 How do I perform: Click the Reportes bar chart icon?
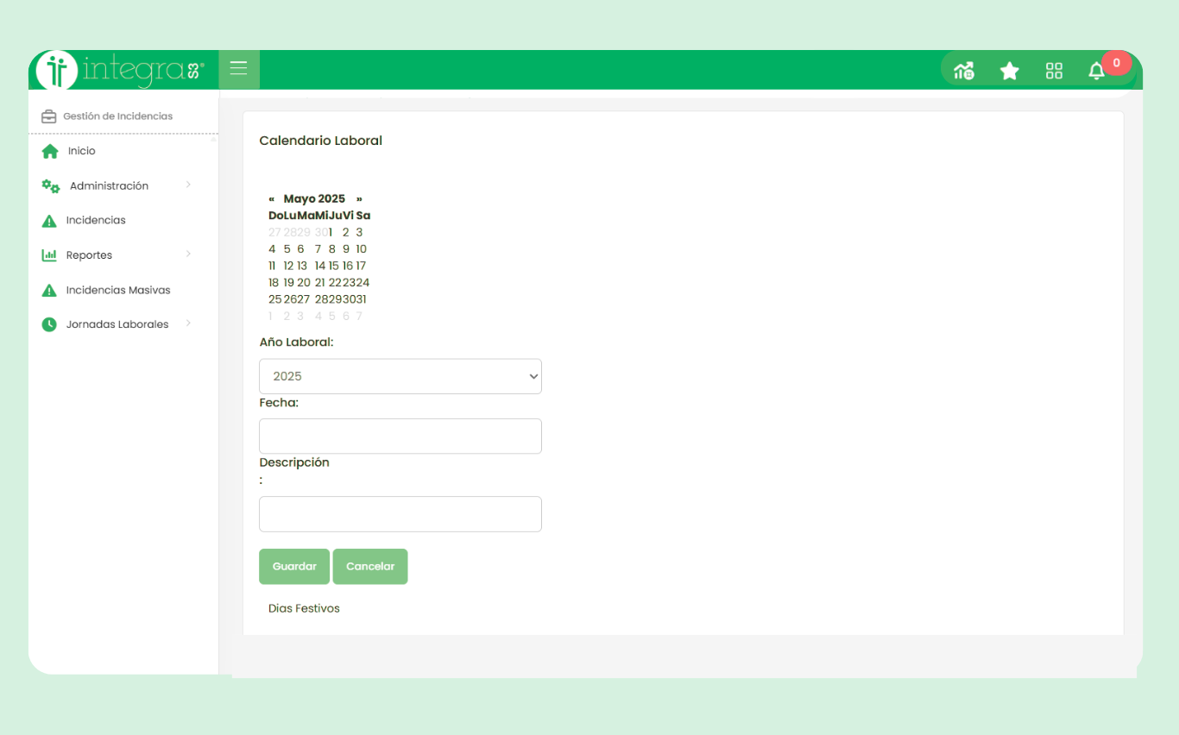[49, 255]
